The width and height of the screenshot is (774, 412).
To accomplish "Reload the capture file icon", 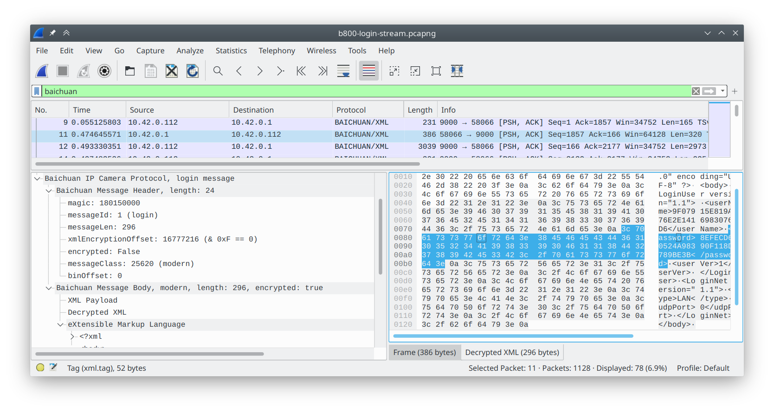I will coord(193,71).
